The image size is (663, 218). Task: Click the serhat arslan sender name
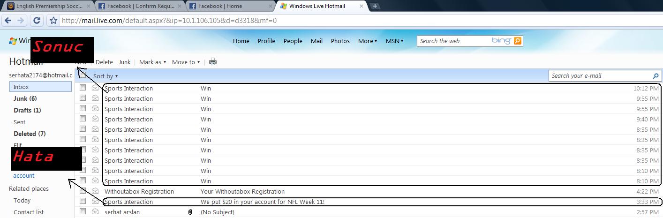[122, 212]
